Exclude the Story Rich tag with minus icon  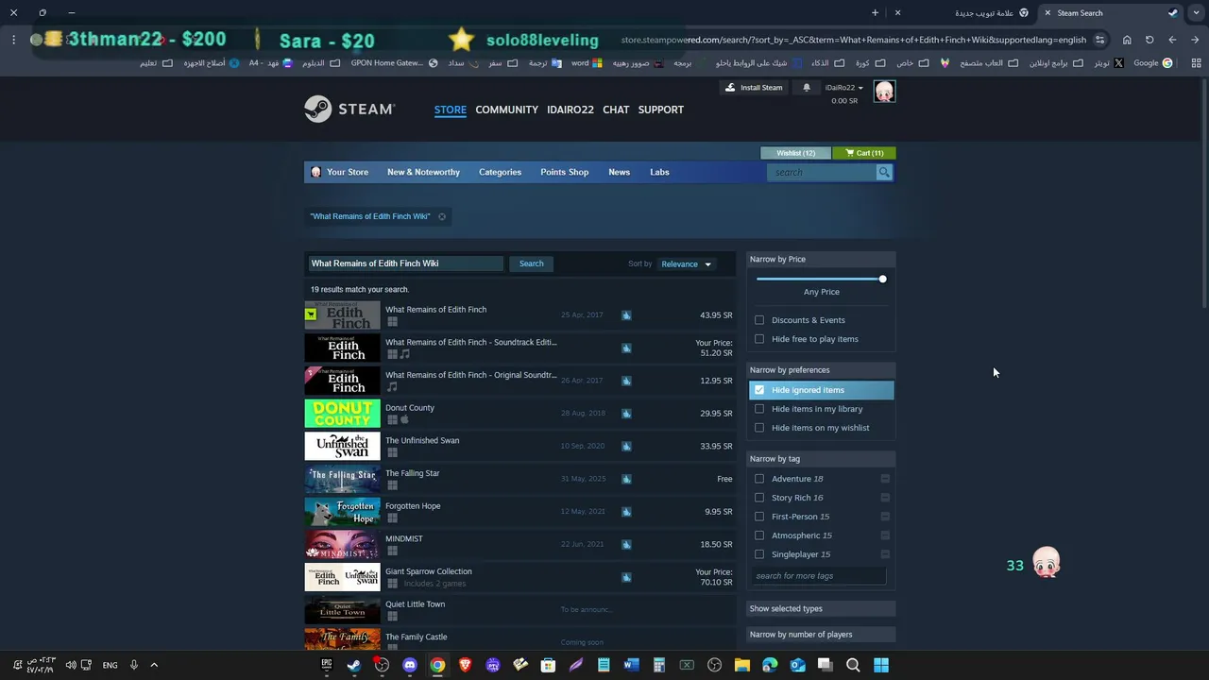[x=884, y=498]
